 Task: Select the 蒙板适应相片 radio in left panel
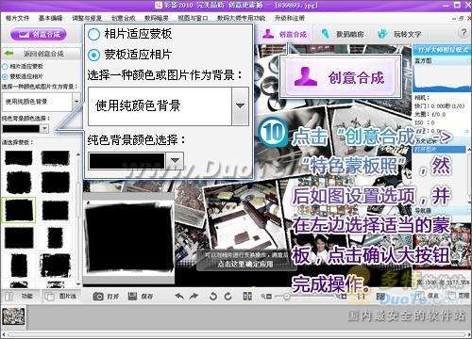coord(5,76)
